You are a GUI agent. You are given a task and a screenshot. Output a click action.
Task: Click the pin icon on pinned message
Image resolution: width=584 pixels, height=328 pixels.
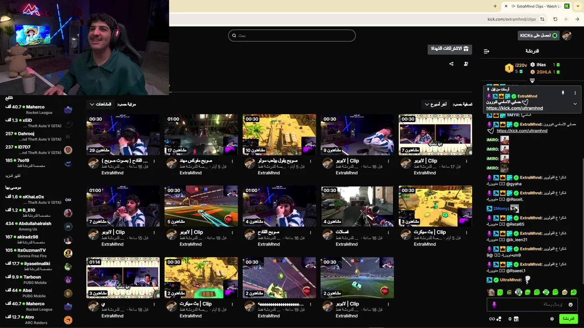tap(563, 93)
